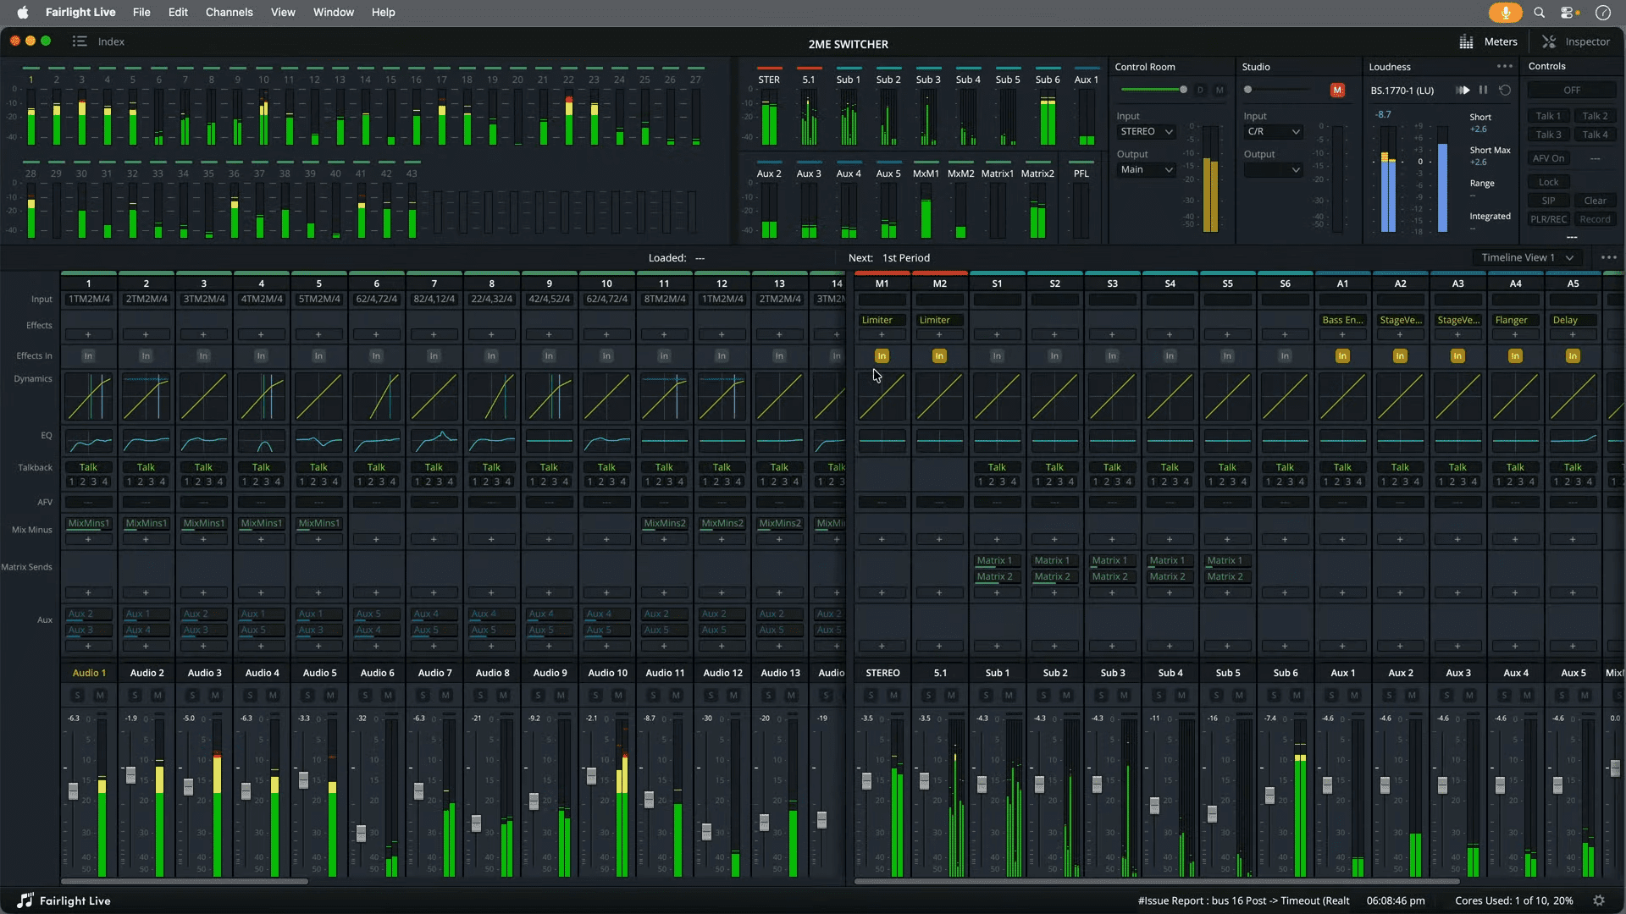Adjust the Control Room level slider

pyautogui.click(x=1183, y=90)
